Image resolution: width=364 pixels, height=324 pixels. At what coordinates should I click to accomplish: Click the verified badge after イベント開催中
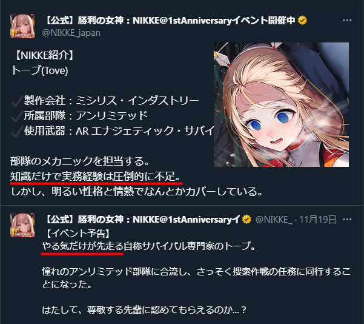click(x=302, y=21)
